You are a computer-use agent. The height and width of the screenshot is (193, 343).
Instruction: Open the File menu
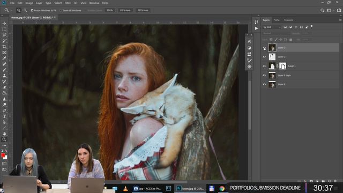click(x=12, y=3)
